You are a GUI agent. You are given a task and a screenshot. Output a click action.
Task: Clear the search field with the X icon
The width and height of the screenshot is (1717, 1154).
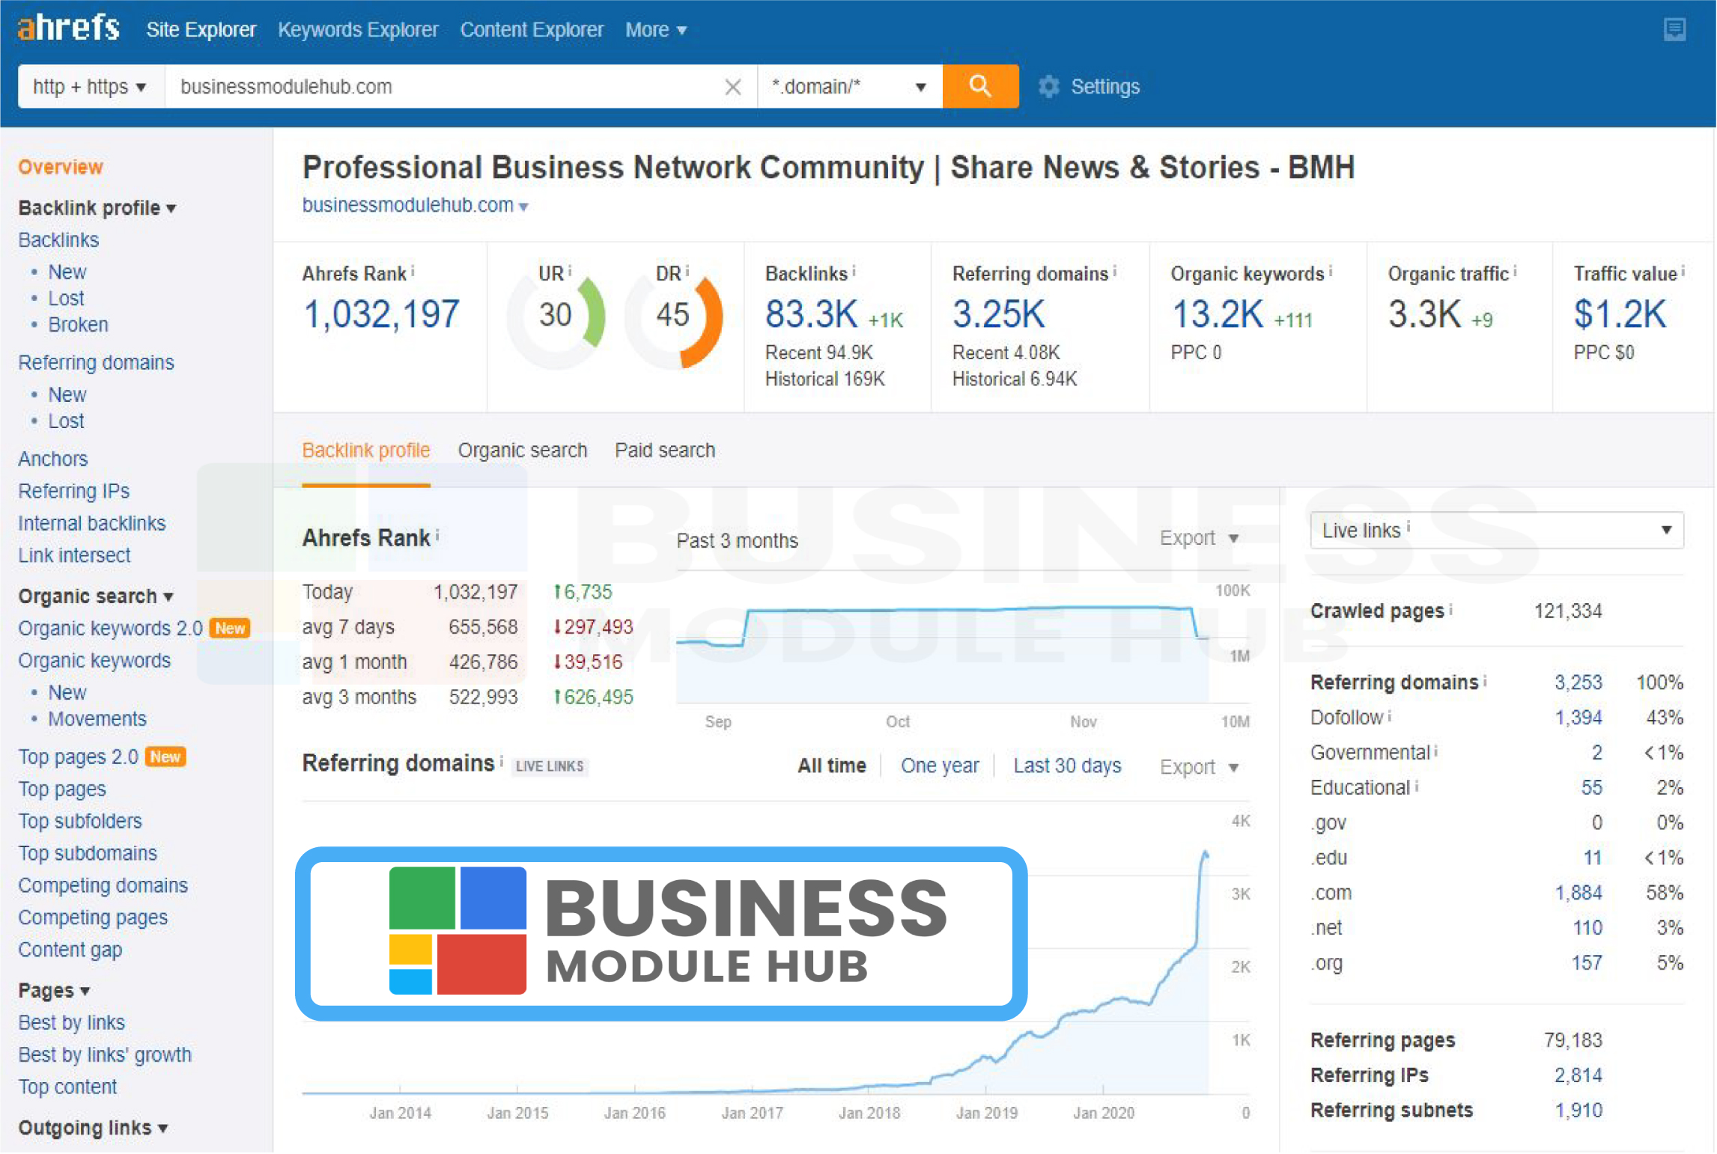coord(732,86)
